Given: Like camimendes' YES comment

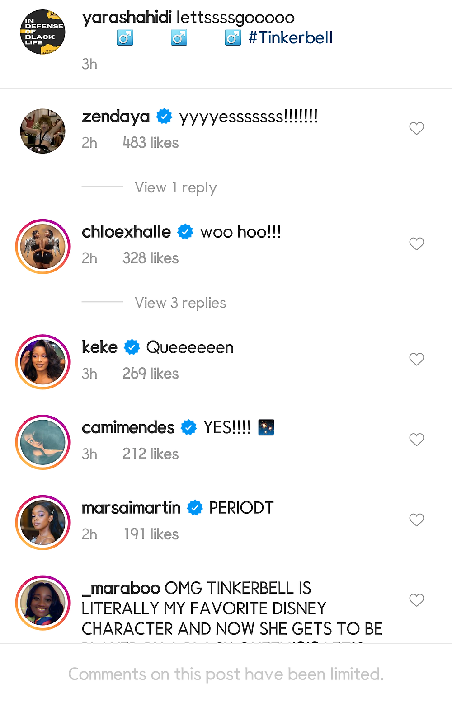Looking at the screenshot, I should (416, 440).
